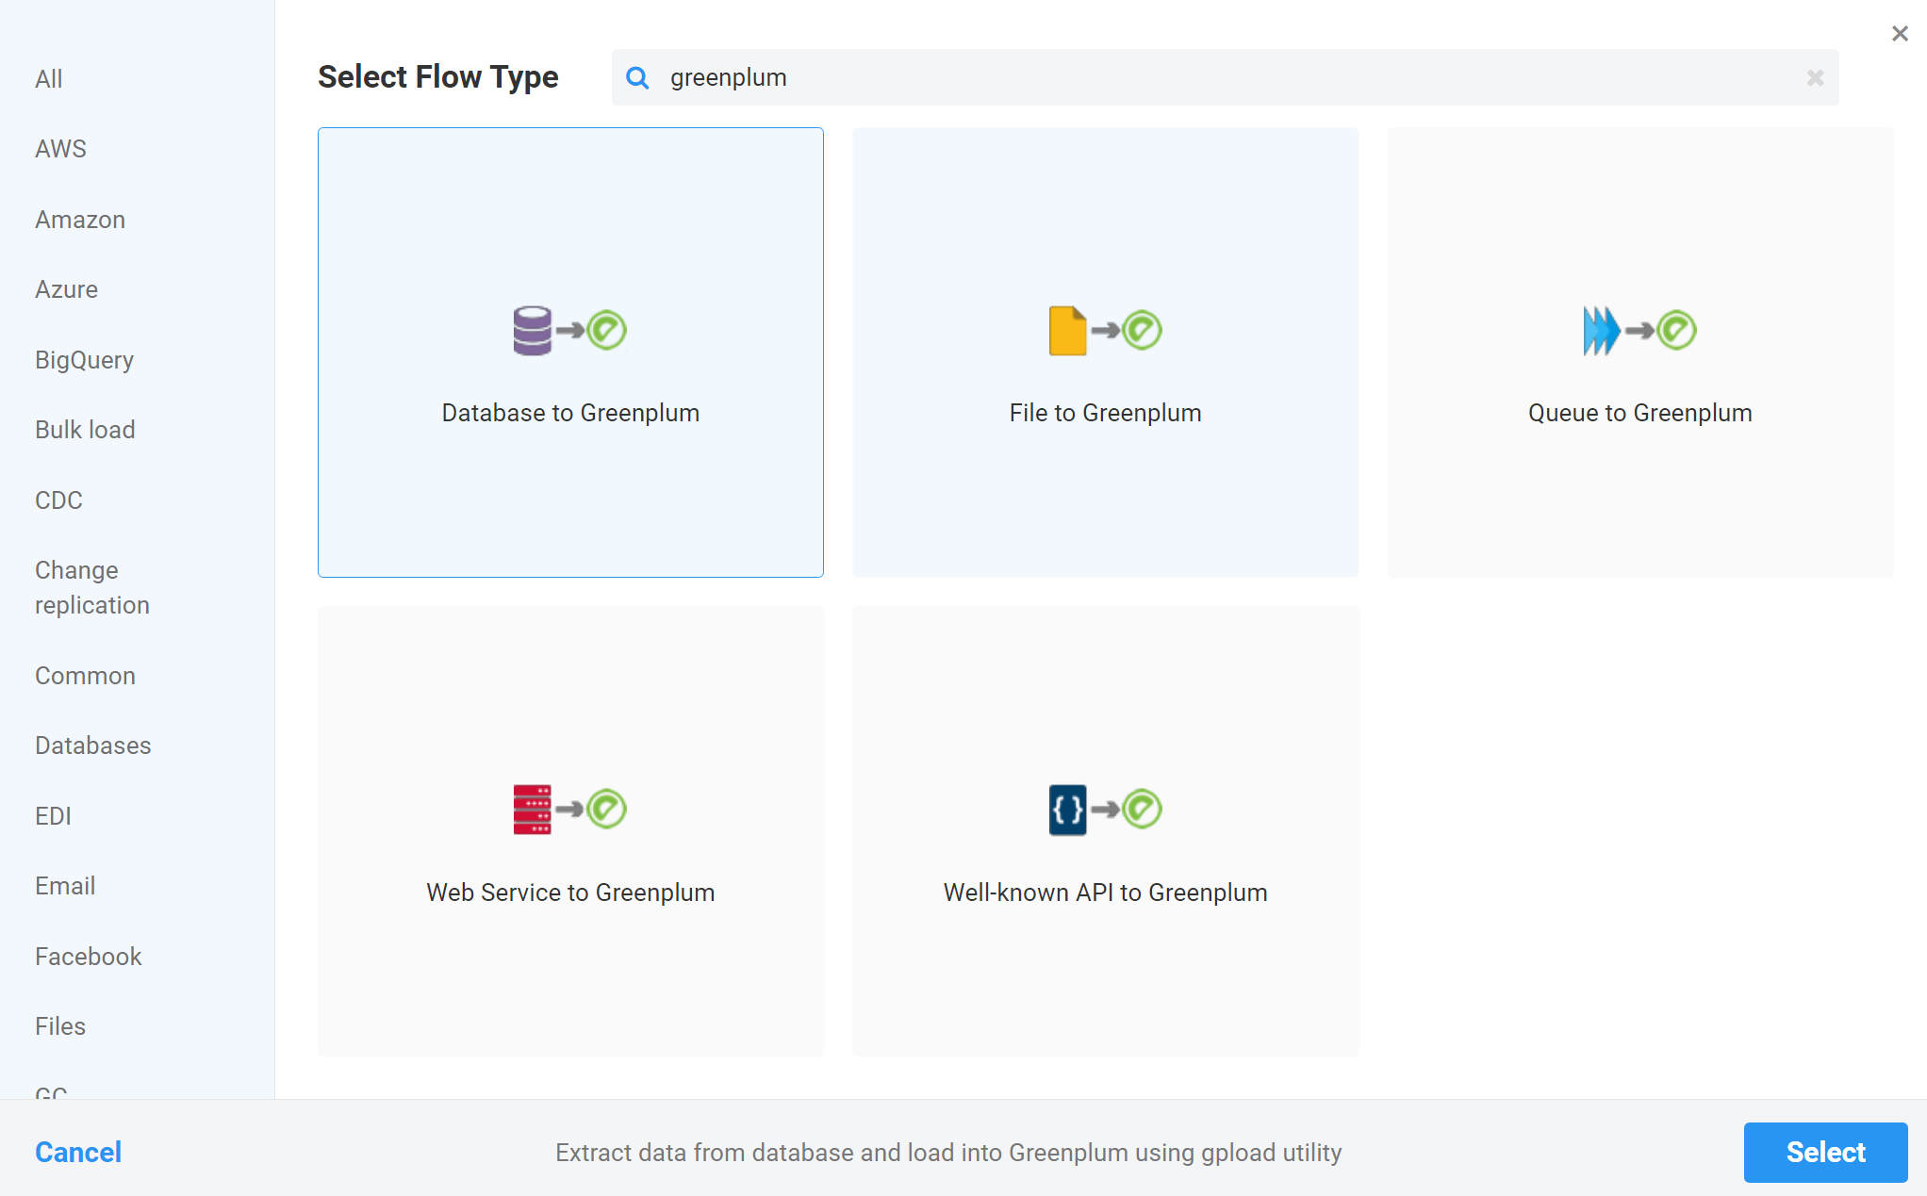The height and width of the screenshot is (1196, 1927).
Task: Select the 'Well-known API to Greenplum' label
Action: [x=1105, y=893]
